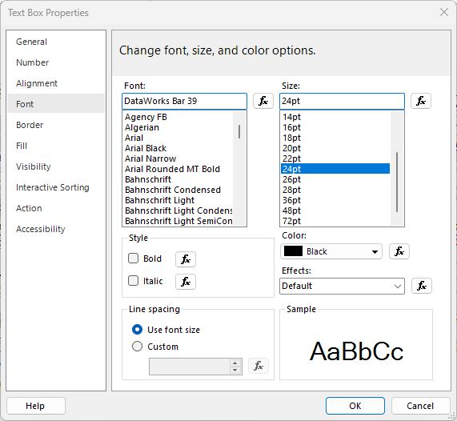Click the custom line spacing value field
Screen dimensions: 457x421
(190, 367)
